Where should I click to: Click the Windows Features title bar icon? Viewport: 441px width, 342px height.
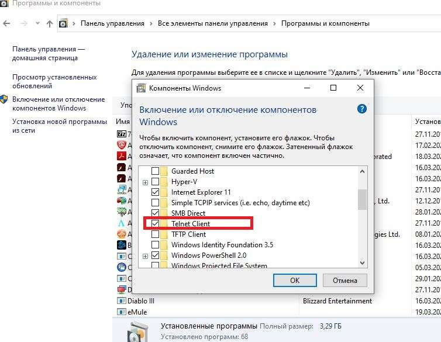141,88
